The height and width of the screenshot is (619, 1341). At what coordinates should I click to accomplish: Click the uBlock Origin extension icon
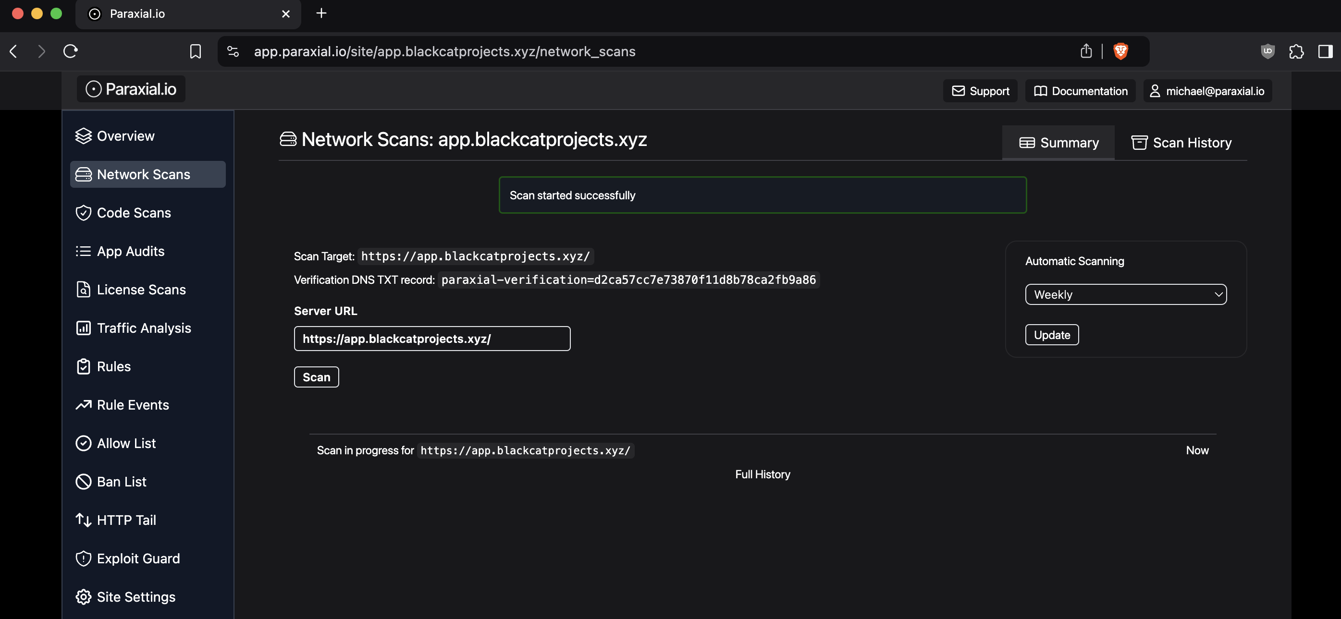pos(1267,51)
